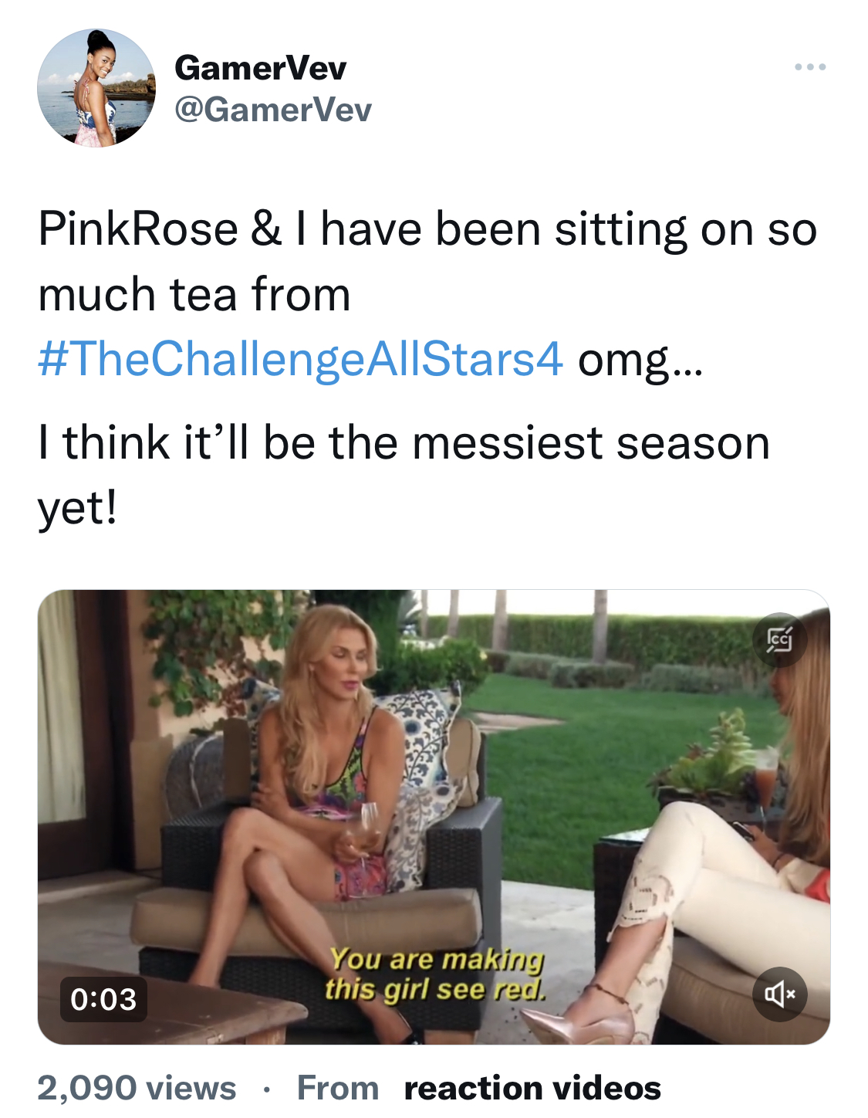Select the 'From' label beside reaction videos
This screenshot has height=1118, width=868.
[338, 1088]
